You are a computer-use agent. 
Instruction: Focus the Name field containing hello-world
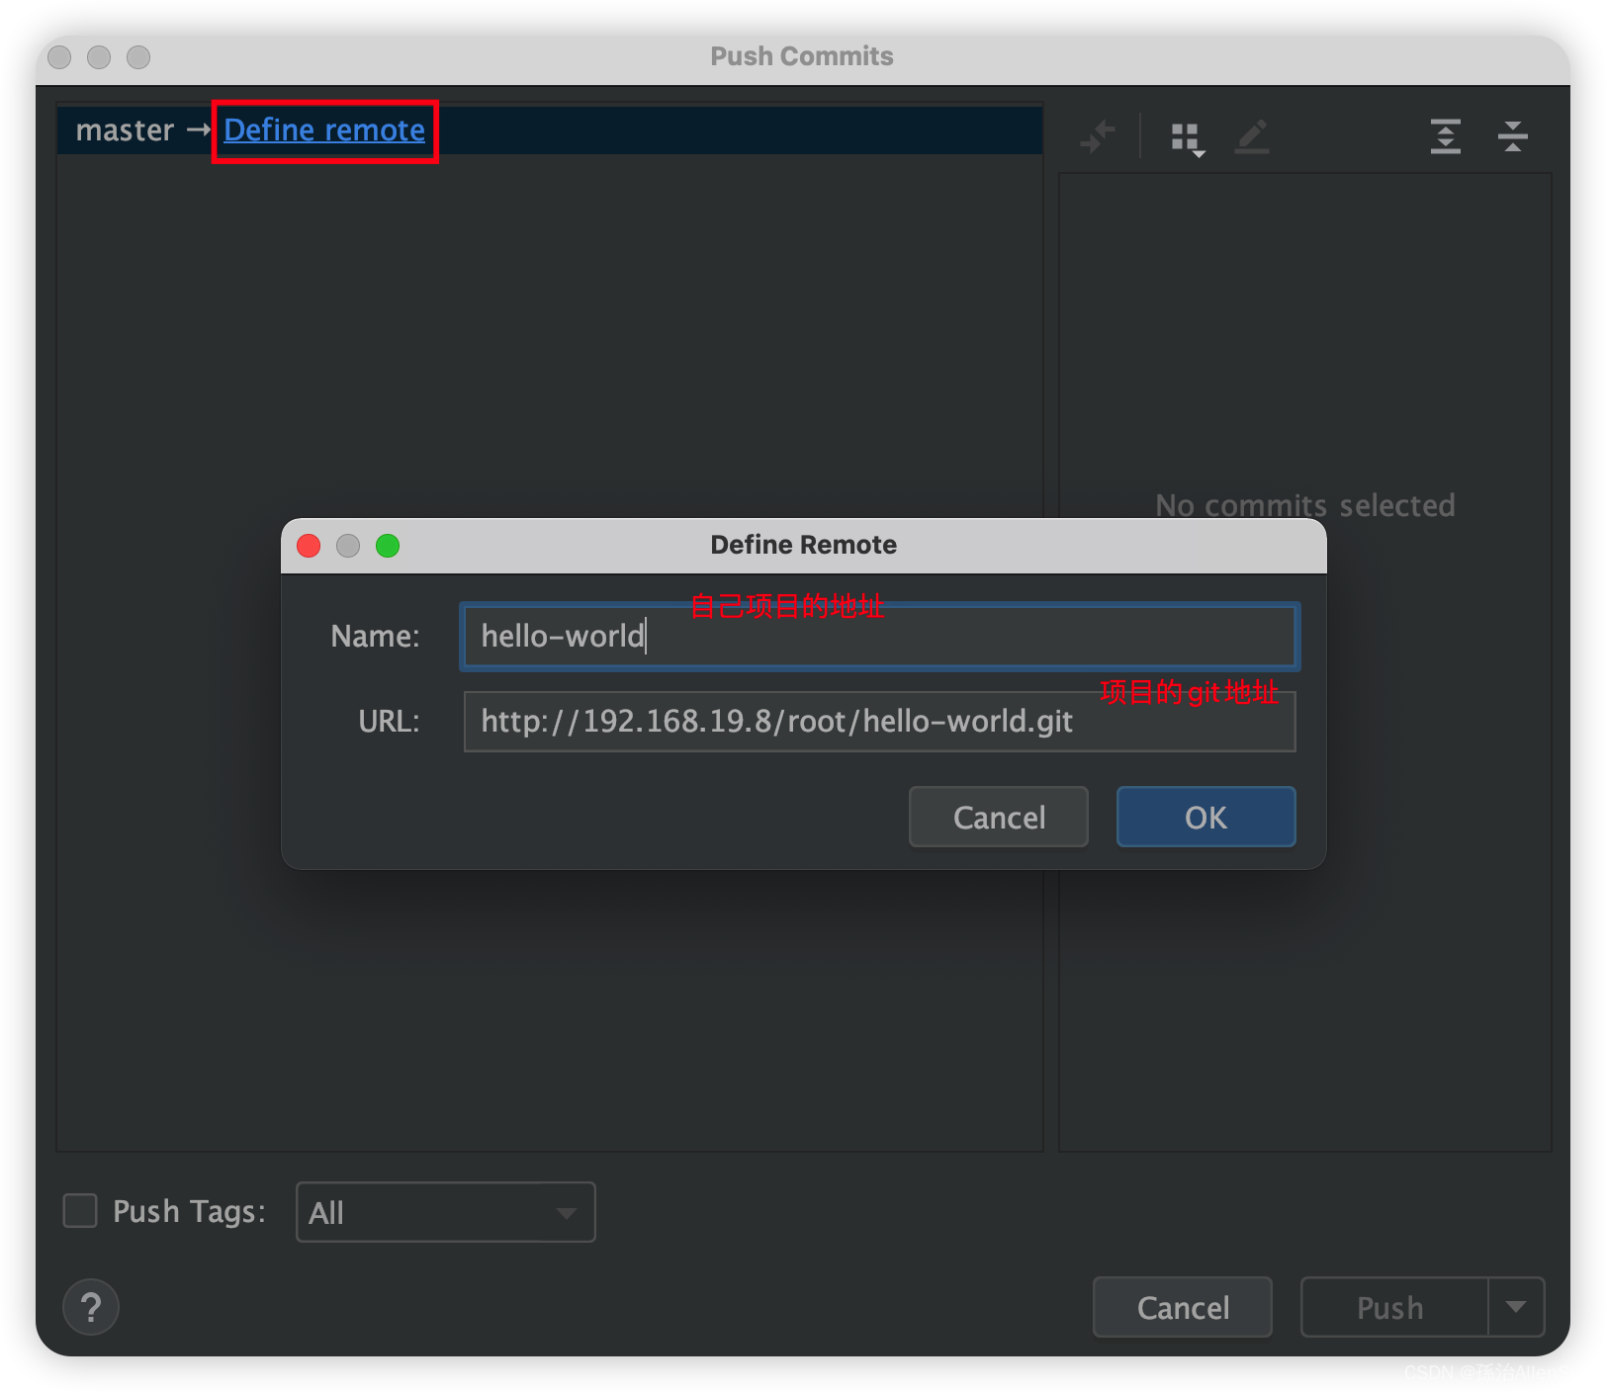[879, 636]
